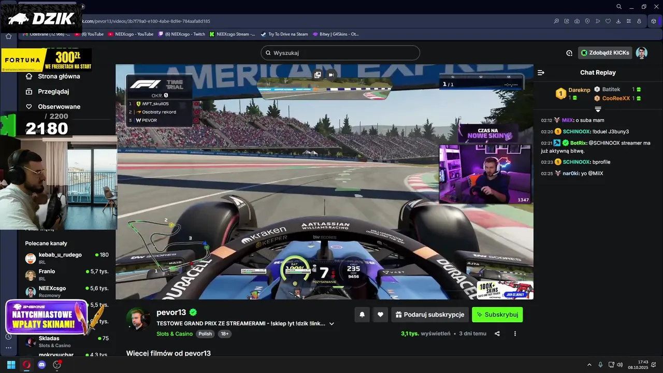Open NEEXcsgo - Twitch bookmark
Viewport: 663px width, 373px height.
[x=181, y=34]
